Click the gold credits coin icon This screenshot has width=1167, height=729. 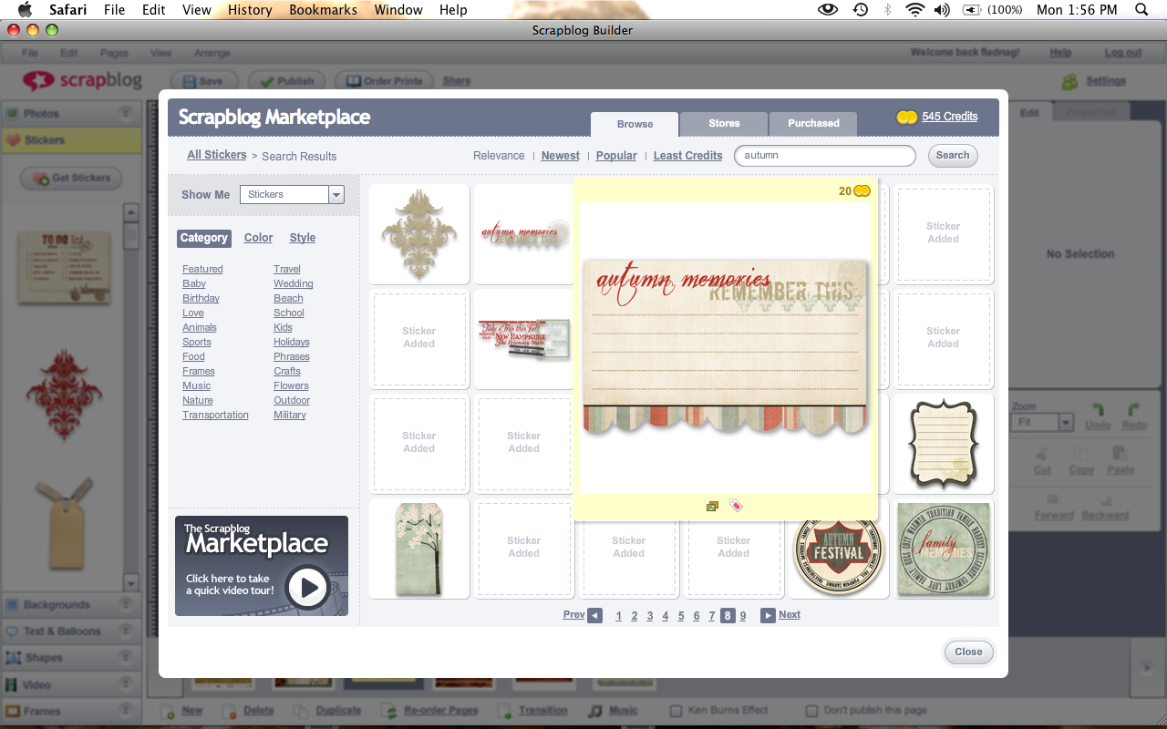[x=906, y=117]
